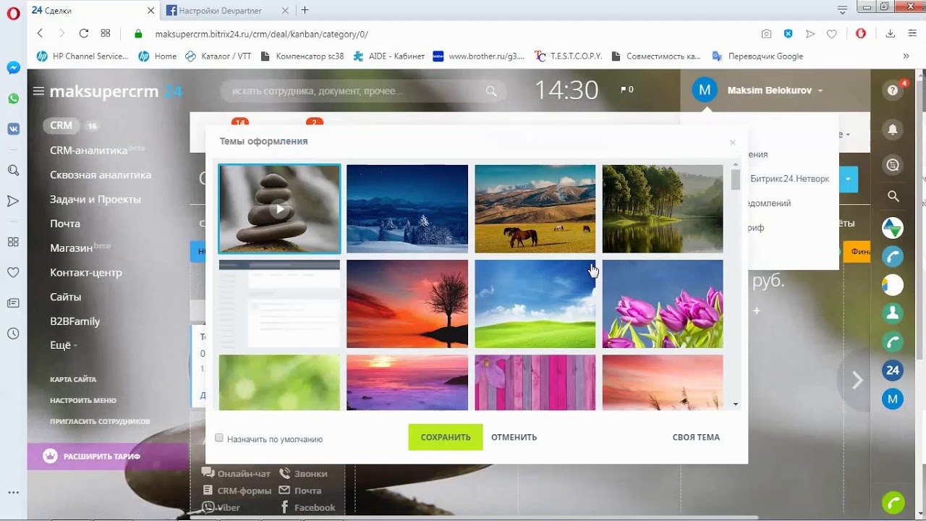The image size is (926, 521).
Task: Click 'Своя тема' to add custom theme
Action: (x=696, y=437)
